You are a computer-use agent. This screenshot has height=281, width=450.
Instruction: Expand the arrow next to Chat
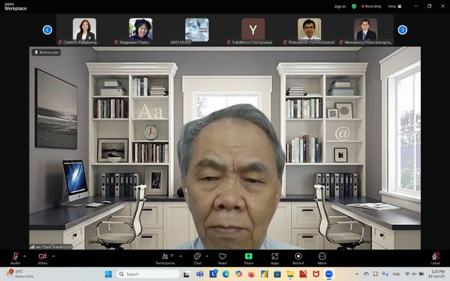coord(207,256)
